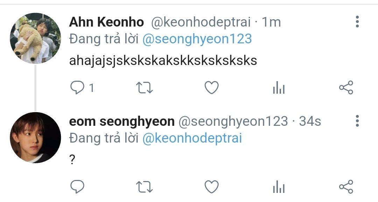Open the @seonghyeon123 mention link

coord(197,39)
